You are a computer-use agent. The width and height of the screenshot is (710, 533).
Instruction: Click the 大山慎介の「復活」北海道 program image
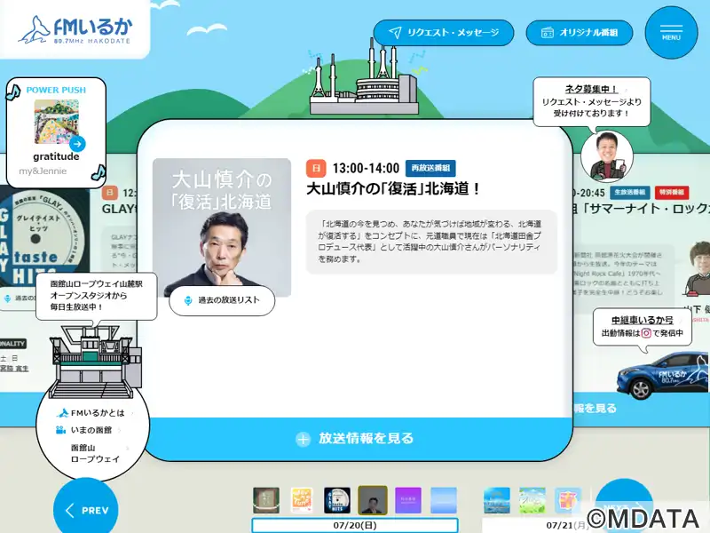click(x=222, y=227)
